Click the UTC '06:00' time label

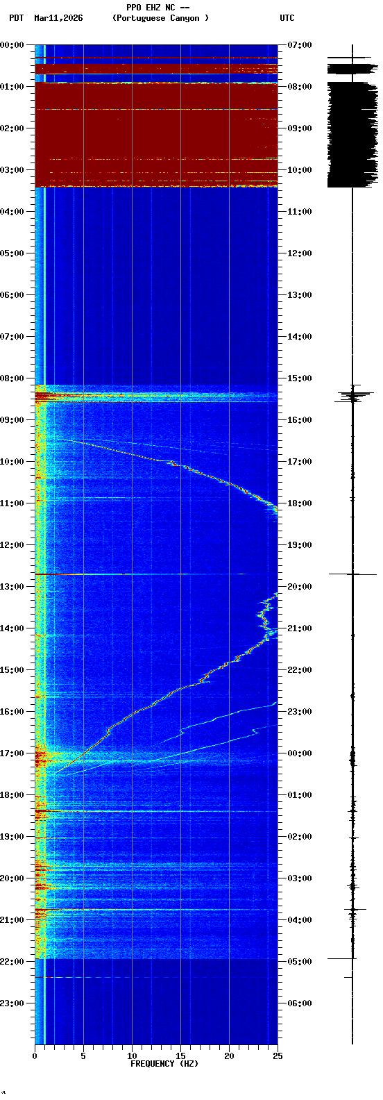[x=299, y=1003]
